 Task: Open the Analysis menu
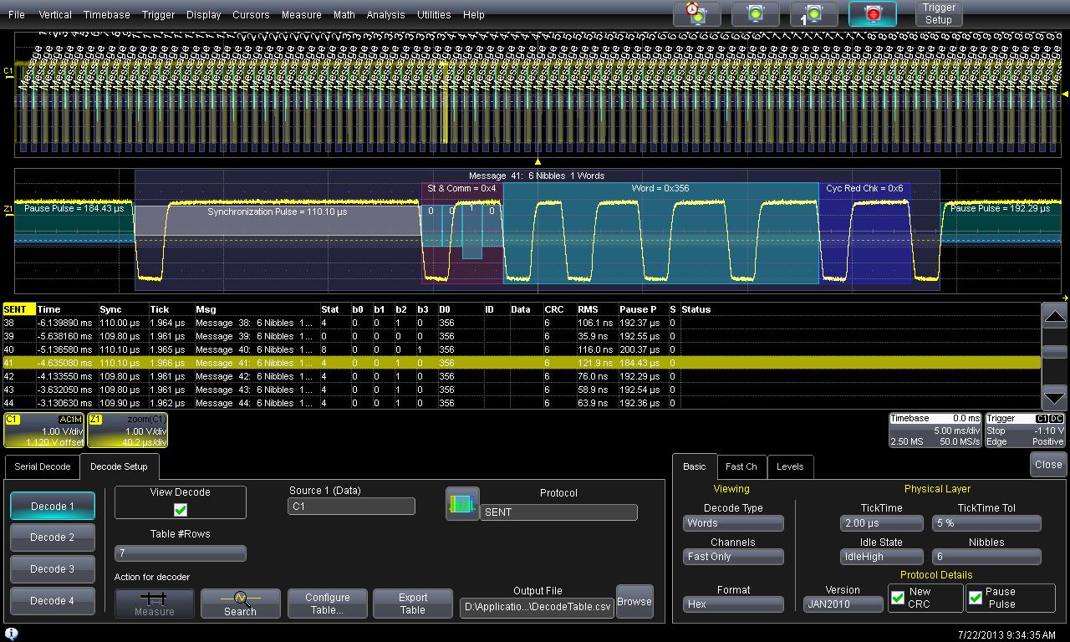[385, 14]
